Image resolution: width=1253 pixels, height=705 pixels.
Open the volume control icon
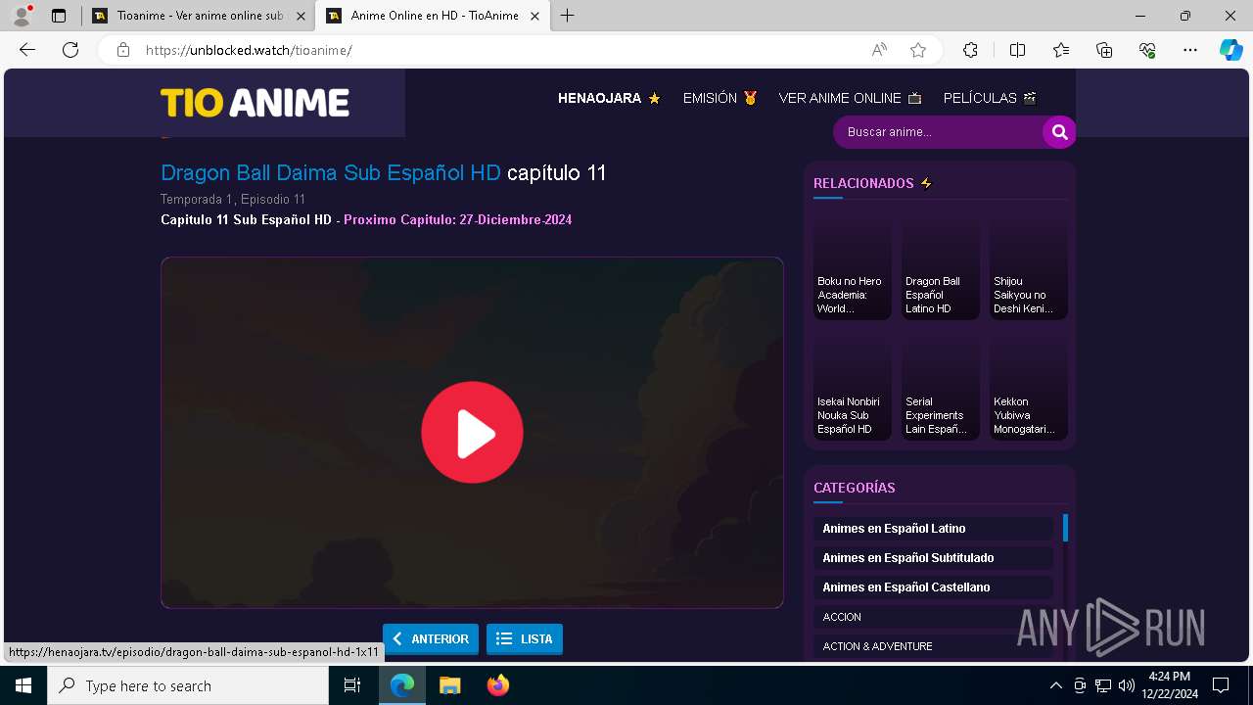point(1126,685)
